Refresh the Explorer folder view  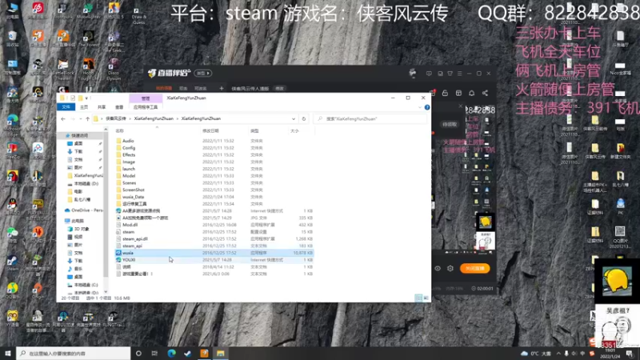click(304, 118)
